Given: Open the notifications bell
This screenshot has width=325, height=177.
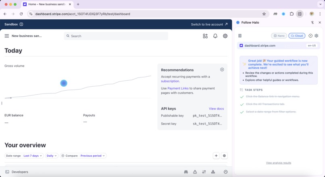Looking at the screenshot, I should click(215, 36).
